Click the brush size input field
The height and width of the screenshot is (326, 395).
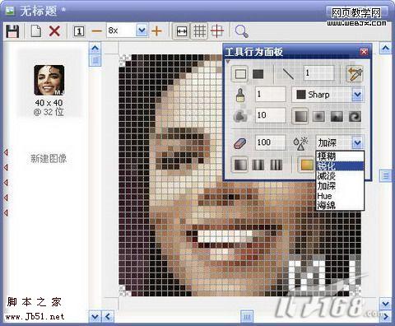pyautogui.click(x=271, y=95)
